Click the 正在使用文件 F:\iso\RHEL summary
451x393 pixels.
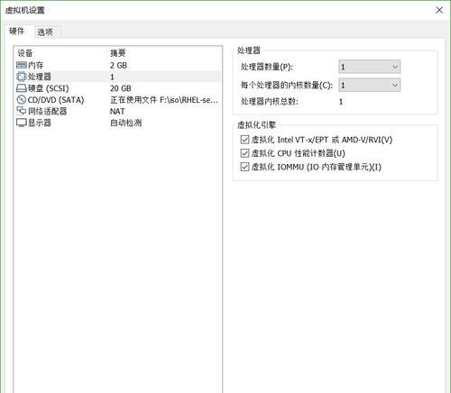(164, 100)
